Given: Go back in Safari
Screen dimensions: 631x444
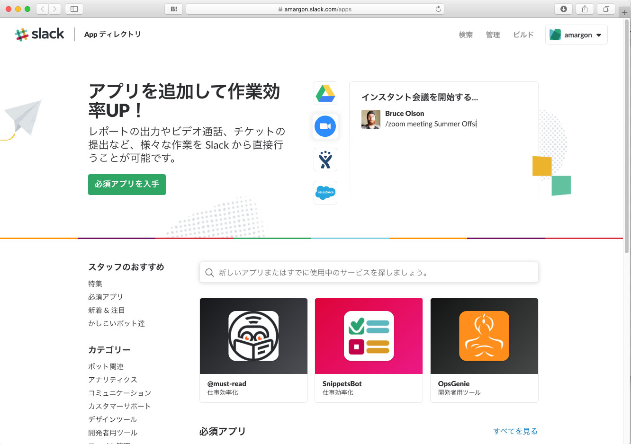Looking at the screenshot, I should point(42,9).
